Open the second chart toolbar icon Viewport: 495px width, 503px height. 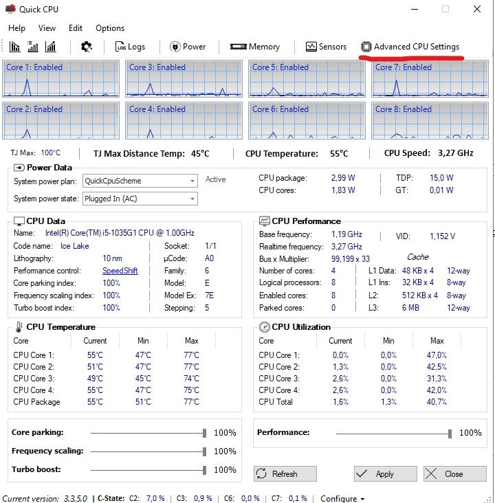click(x=33, y=47)
